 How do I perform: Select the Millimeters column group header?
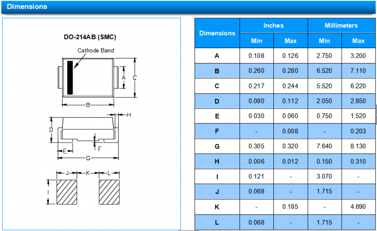[341, 25]
